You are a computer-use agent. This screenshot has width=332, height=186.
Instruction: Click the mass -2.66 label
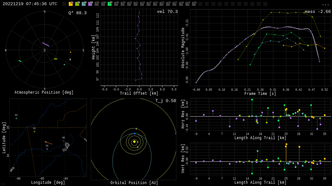click(317, 12)
